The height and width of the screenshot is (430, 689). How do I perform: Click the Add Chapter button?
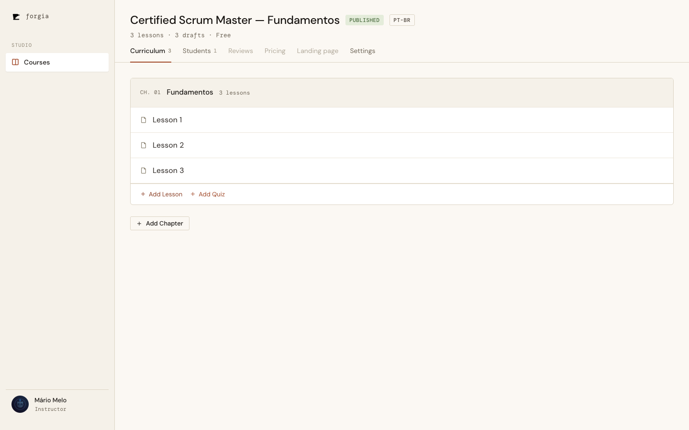[160, 224]
